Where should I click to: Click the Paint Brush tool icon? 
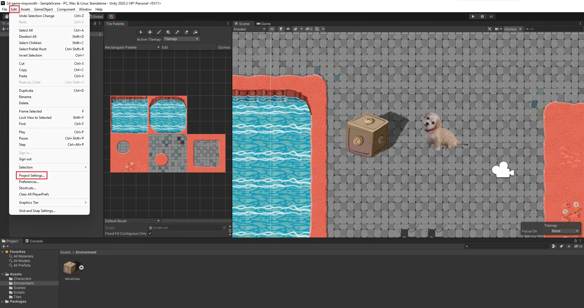point(159,32)
